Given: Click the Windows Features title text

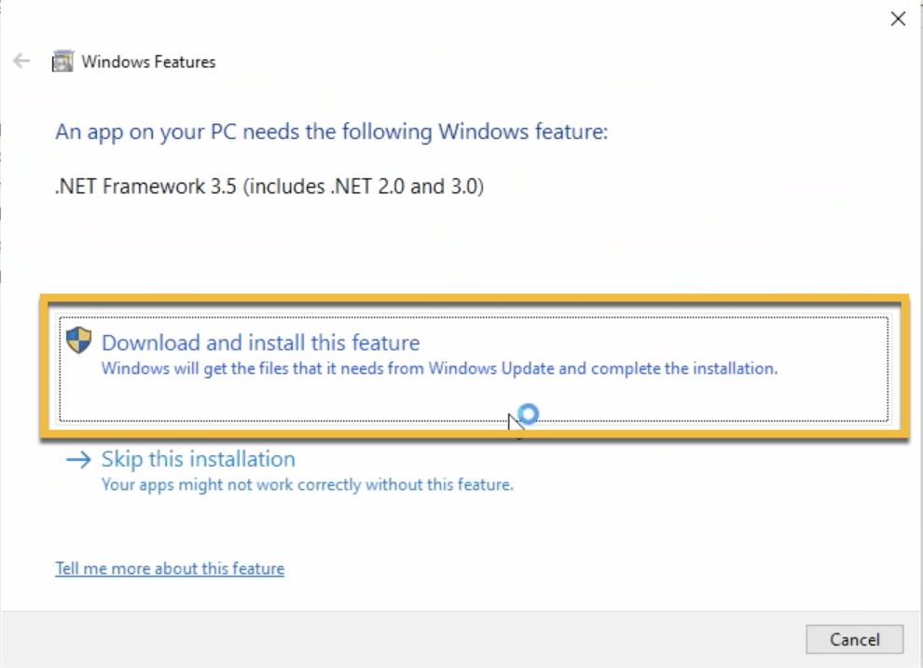Looking at the screenshot, I should point(148,62).
